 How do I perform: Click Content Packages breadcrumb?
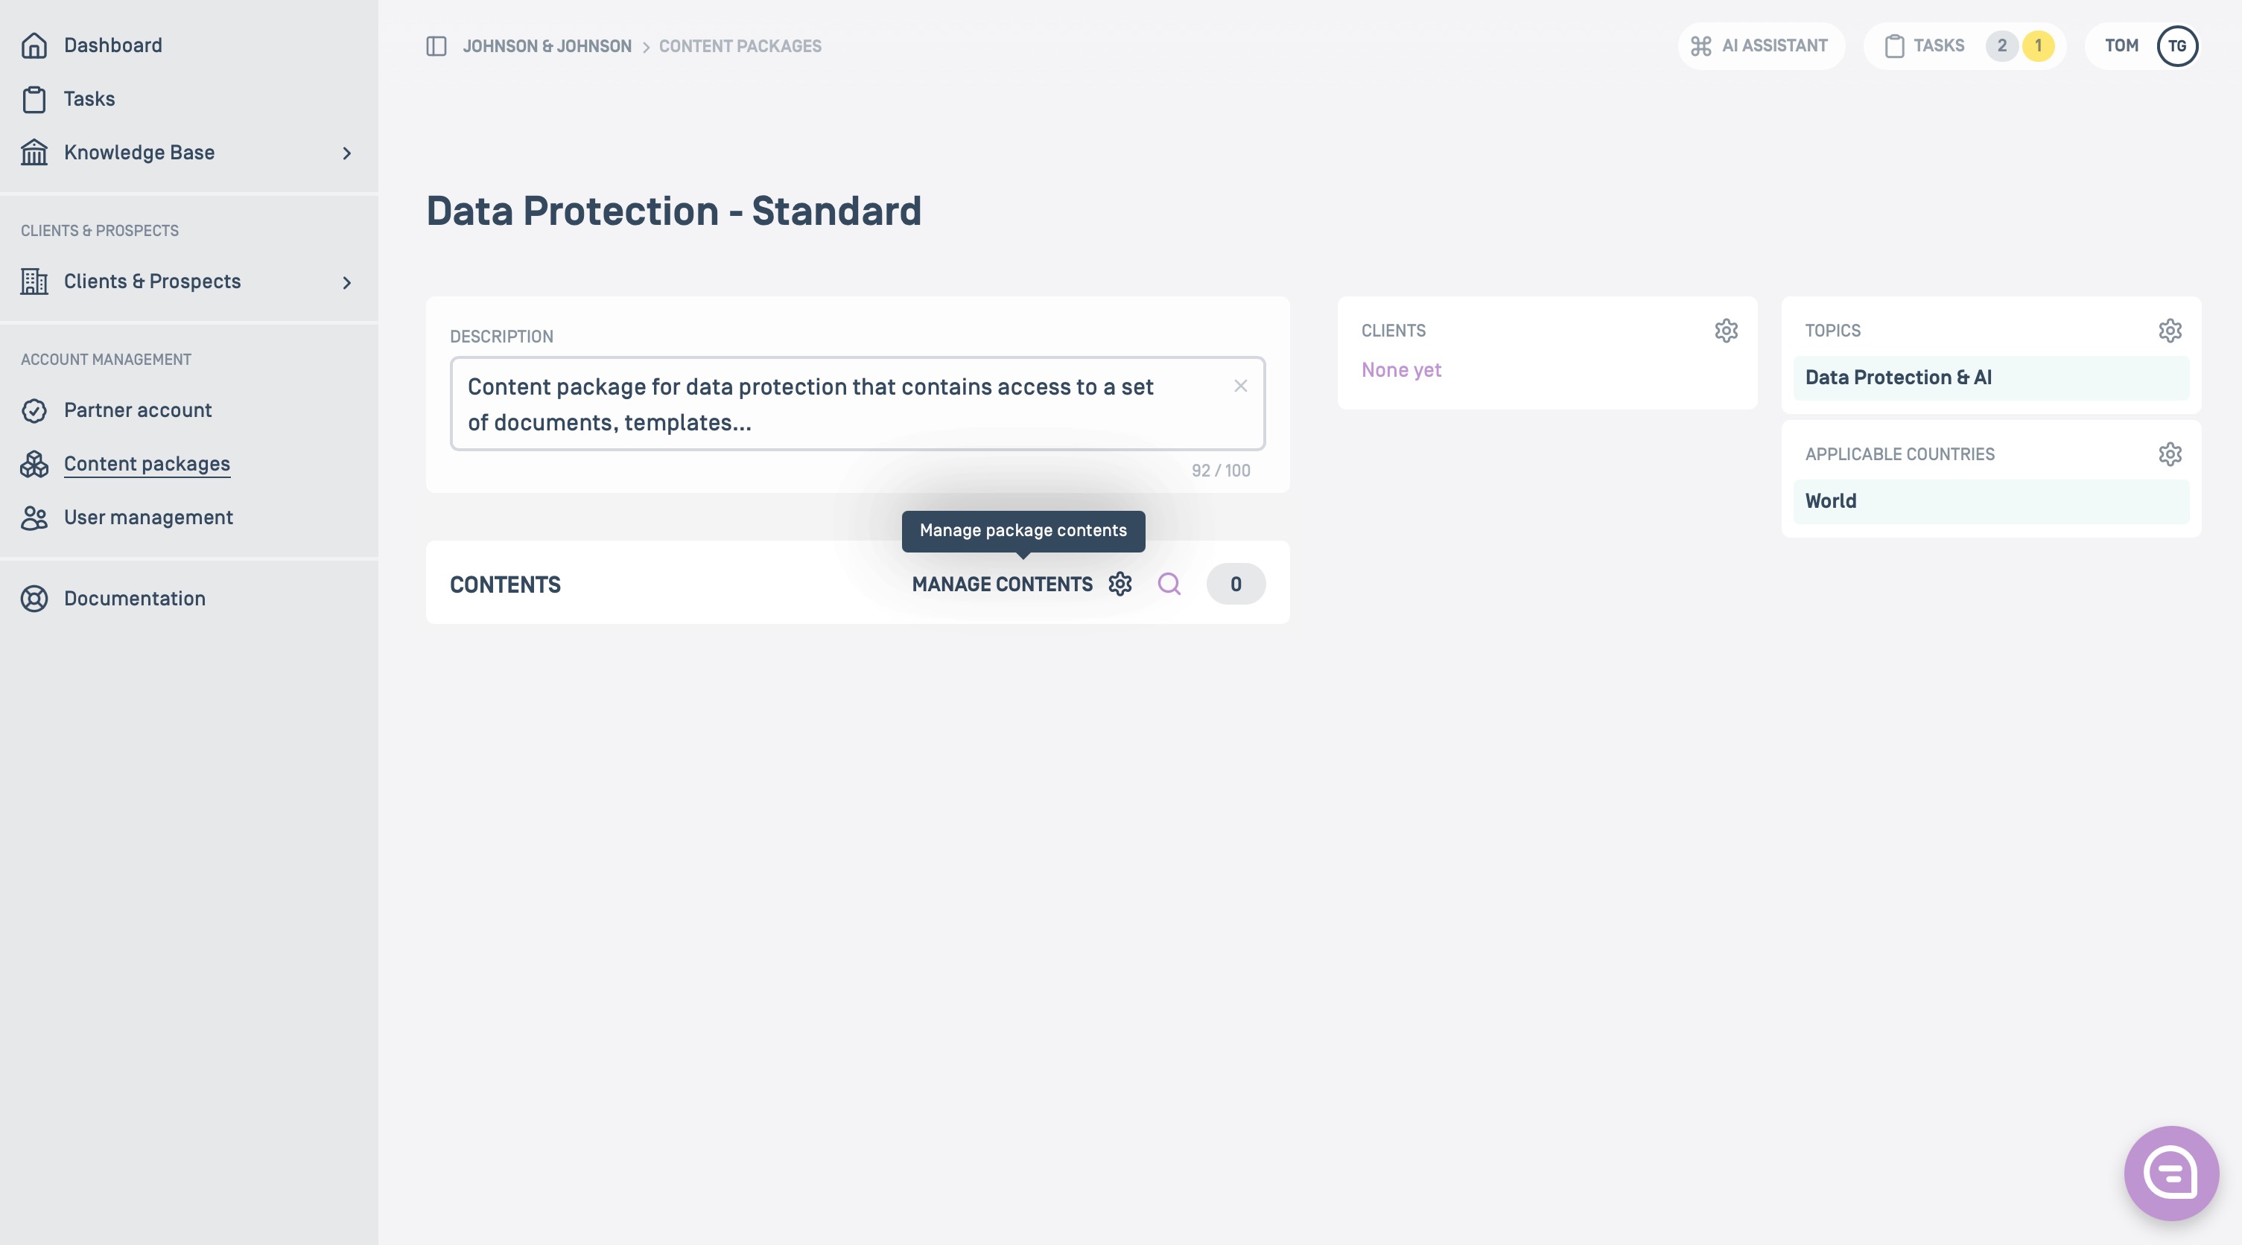pyautogui.click(x=740, y=46)
